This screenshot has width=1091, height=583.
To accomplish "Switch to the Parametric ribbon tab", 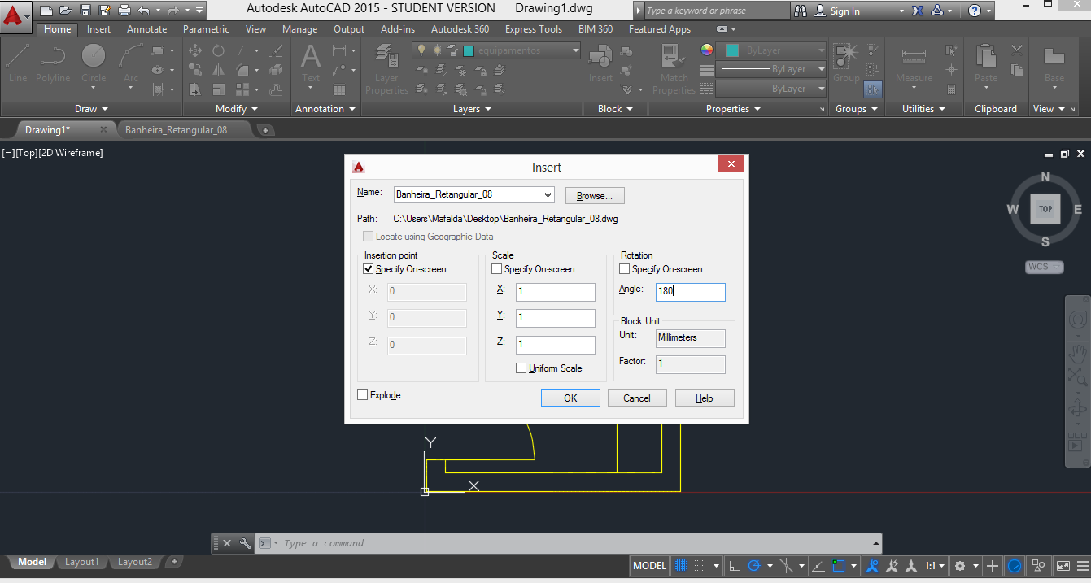I will coord(206,29).
